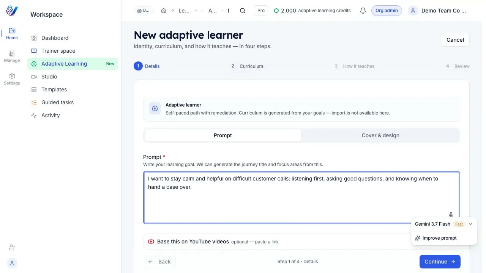486x273 pixels.
Task: Select Adaptive Learning in the sidebar
Action: click(73, 64)
